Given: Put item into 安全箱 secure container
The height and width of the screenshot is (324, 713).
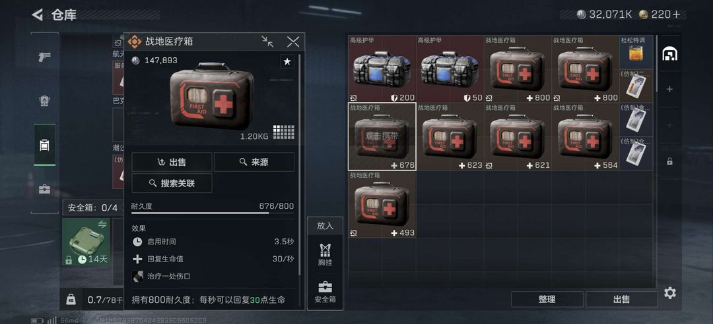Looking at the screenshot, I should (325, 292).
